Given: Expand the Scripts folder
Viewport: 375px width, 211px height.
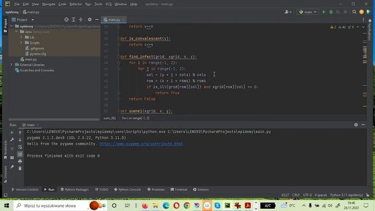Looking at the screenshot, I should 21,43.
